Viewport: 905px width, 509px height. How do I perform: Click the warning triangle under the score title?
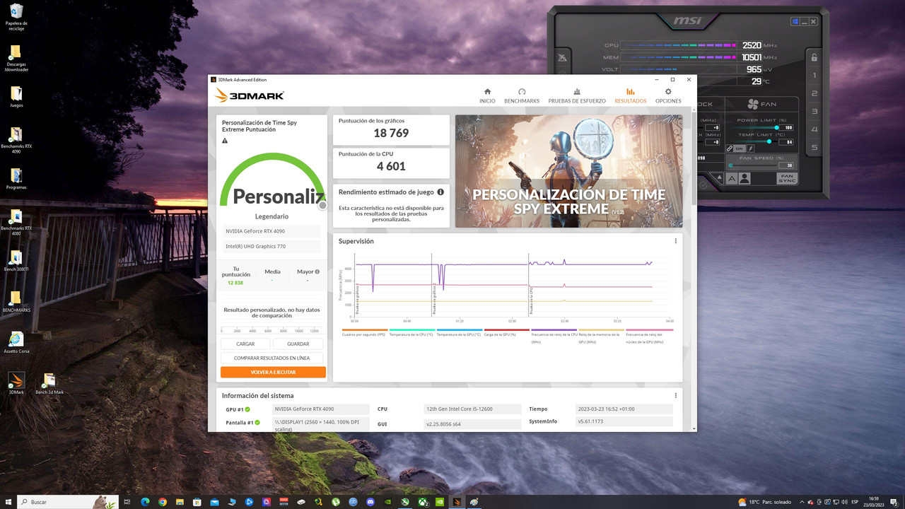coord(225,141)
